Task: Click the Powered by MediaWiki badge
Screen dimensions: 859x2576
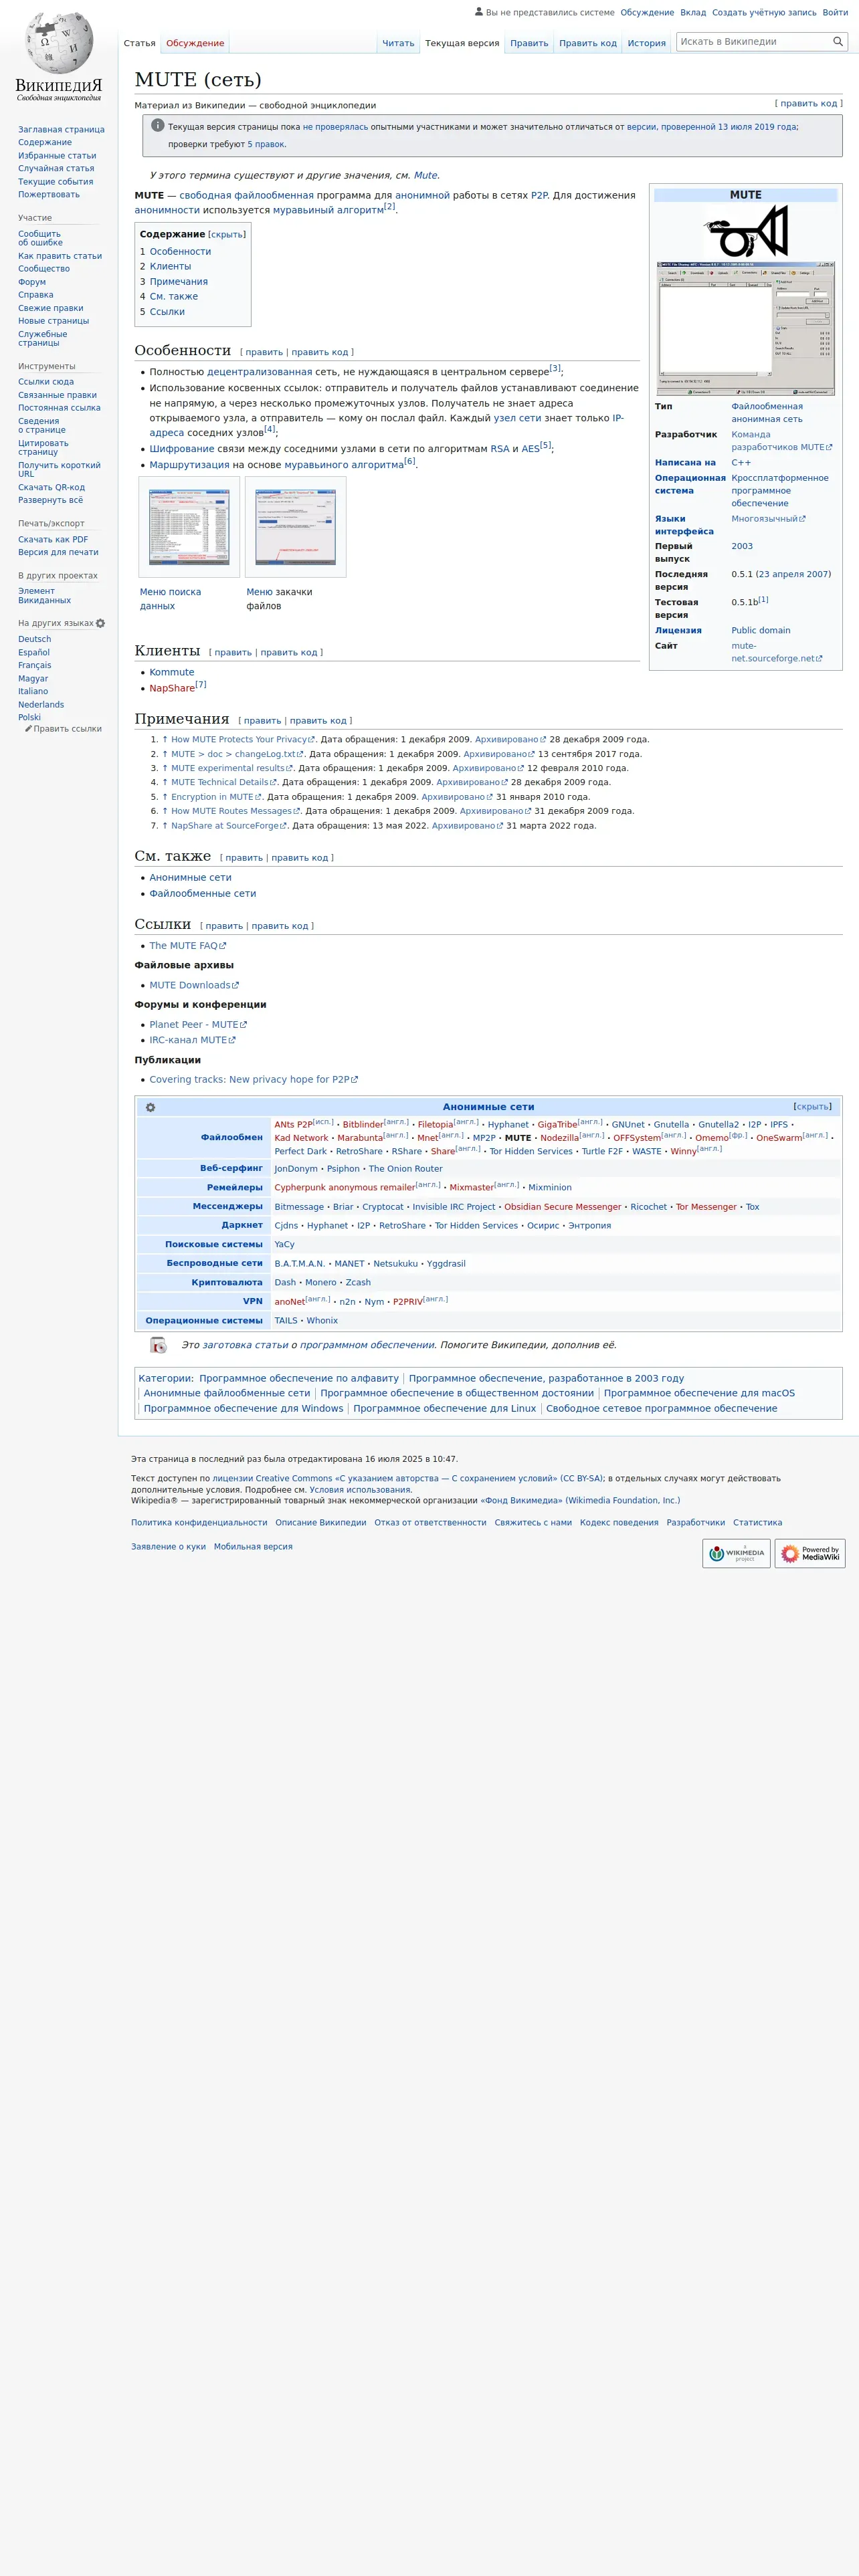Action: tap(810, 1553)
